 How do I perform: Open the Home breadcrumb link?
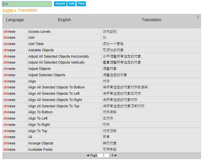pos(8,10)
